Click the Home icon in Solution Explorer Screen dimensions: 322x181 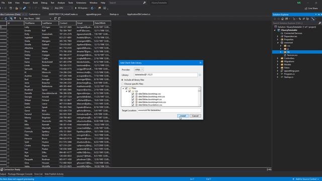[x=282, y=19]
